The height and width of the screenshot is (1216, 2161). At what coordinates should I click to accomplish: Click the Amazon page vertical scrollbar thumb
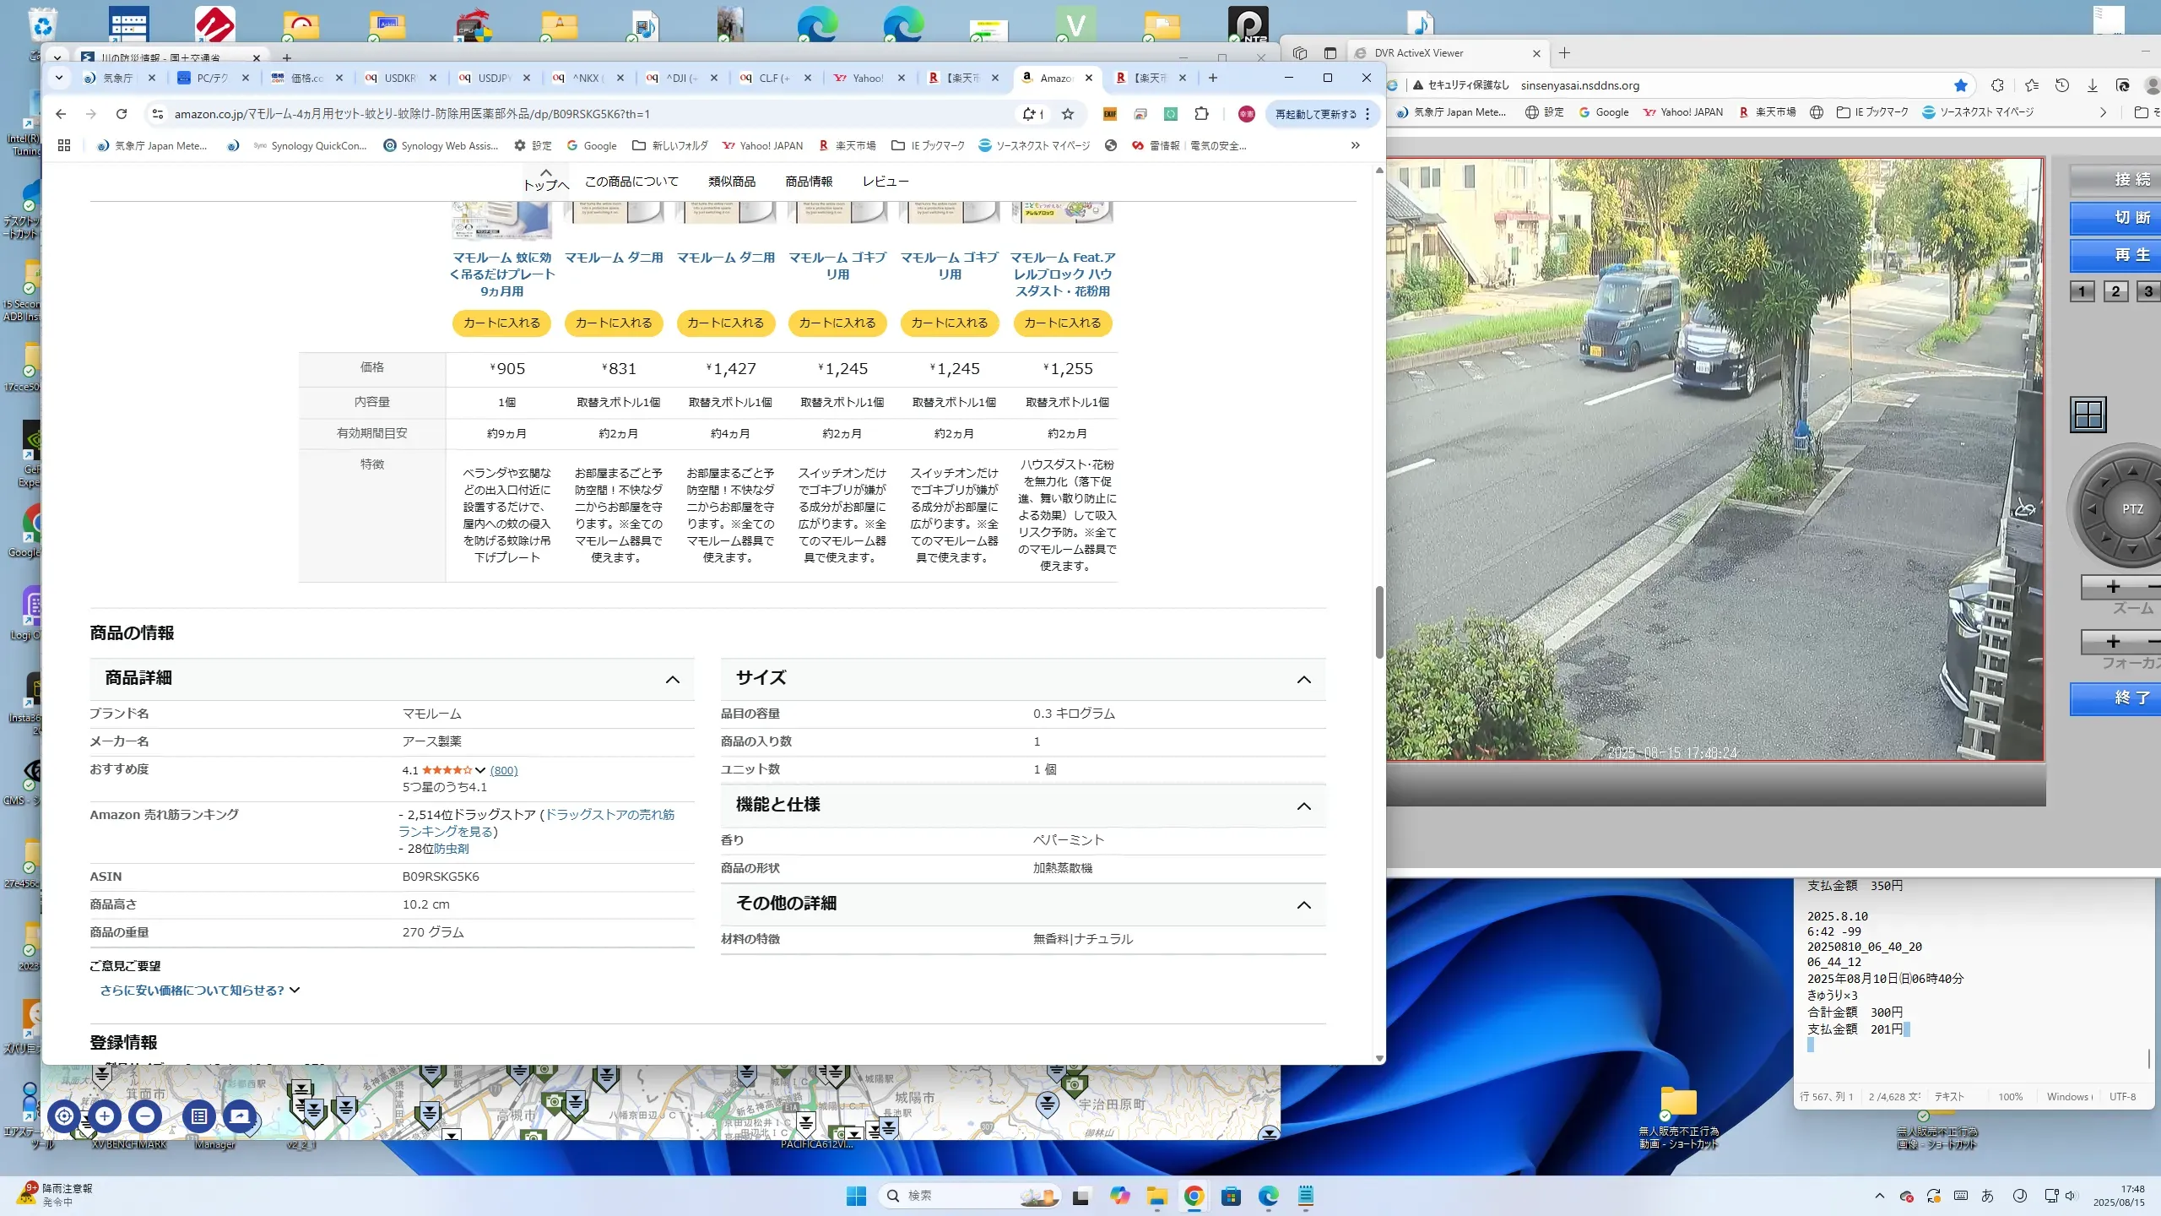point(1379,621)
